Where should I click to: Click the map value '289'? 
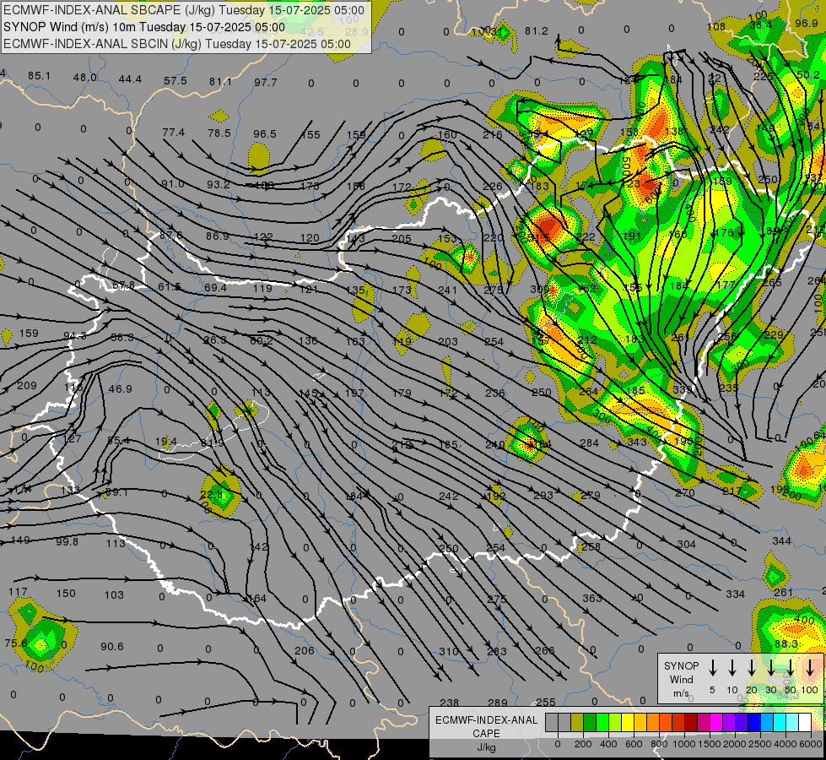(x=498, y=703)
